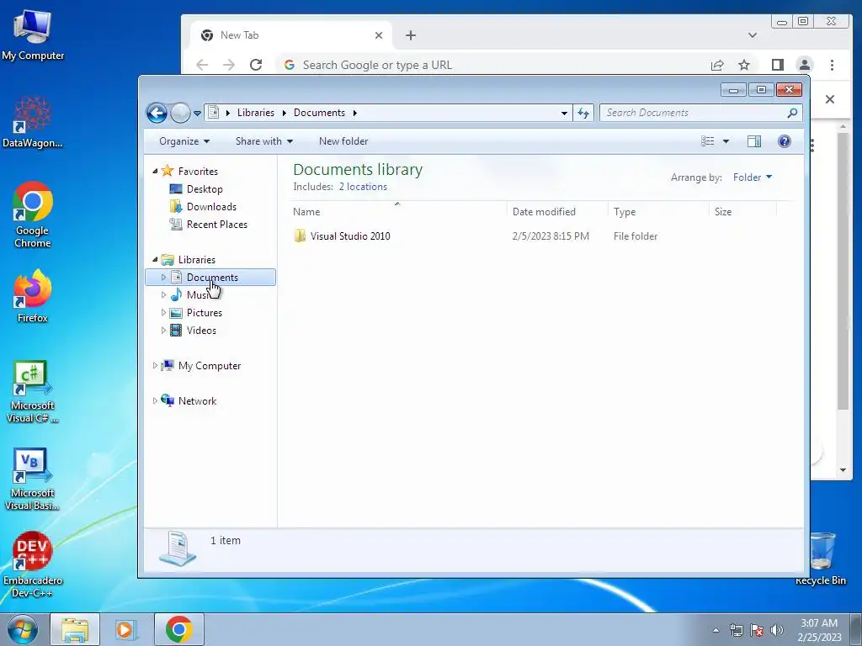Toggle the Chrome side panel
Image resolution: width=862 pixels, height=646 pixels.
coord(777,65)
